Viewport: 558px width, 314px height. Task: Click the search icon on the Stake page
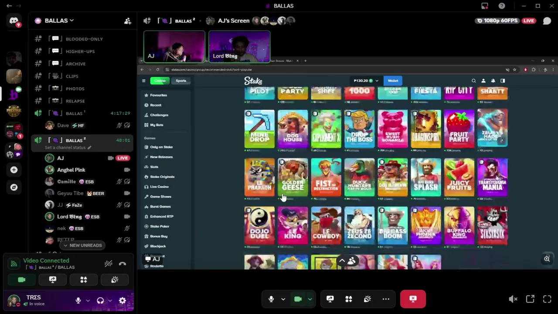tap(473, 81)
